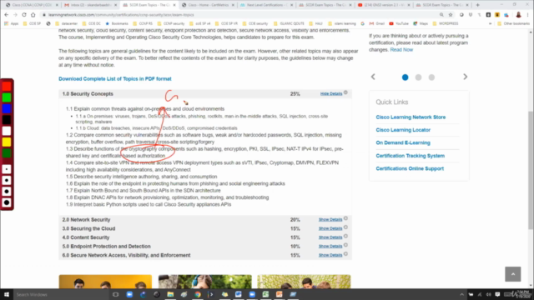Screen dimensions: 534x300
Task: Reload the page with the refresh icon
Action: pos(24,15)
